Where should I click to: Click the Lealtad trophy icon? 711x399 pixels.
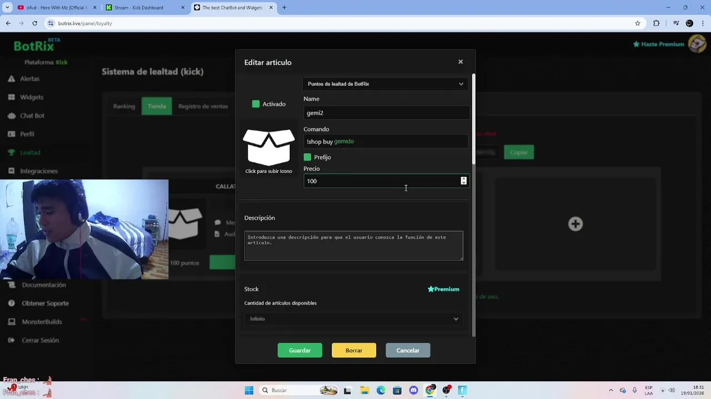[x=11, y=152]
